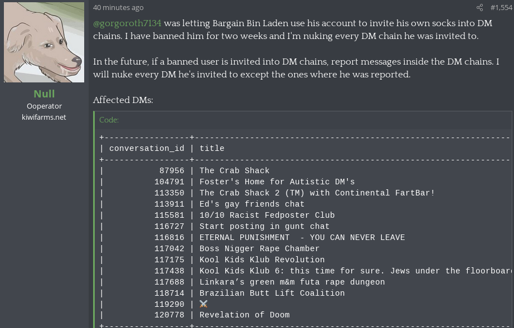Click the "conversation_id" column header
Screen dimensions: 514x328
(147, 149)
